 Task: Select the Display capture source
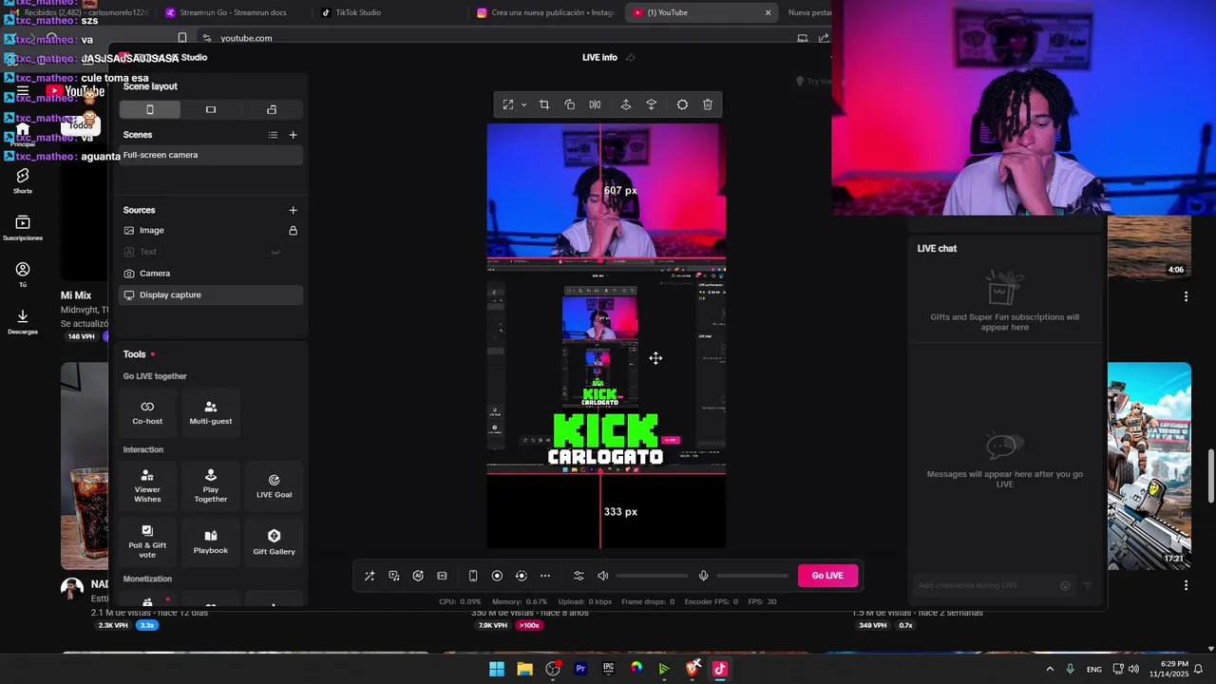pyautogui.click(x=211, y=294)
